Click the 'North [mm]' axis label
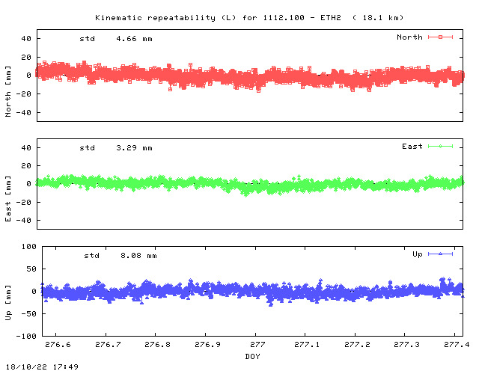479x371 pixels. click(8, 91)
